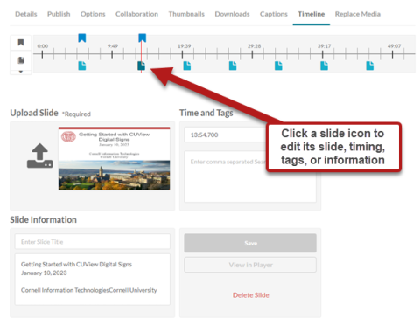Open the Captions tab
The width and height of the screenshot is (420, 325).
click(274, 14)
